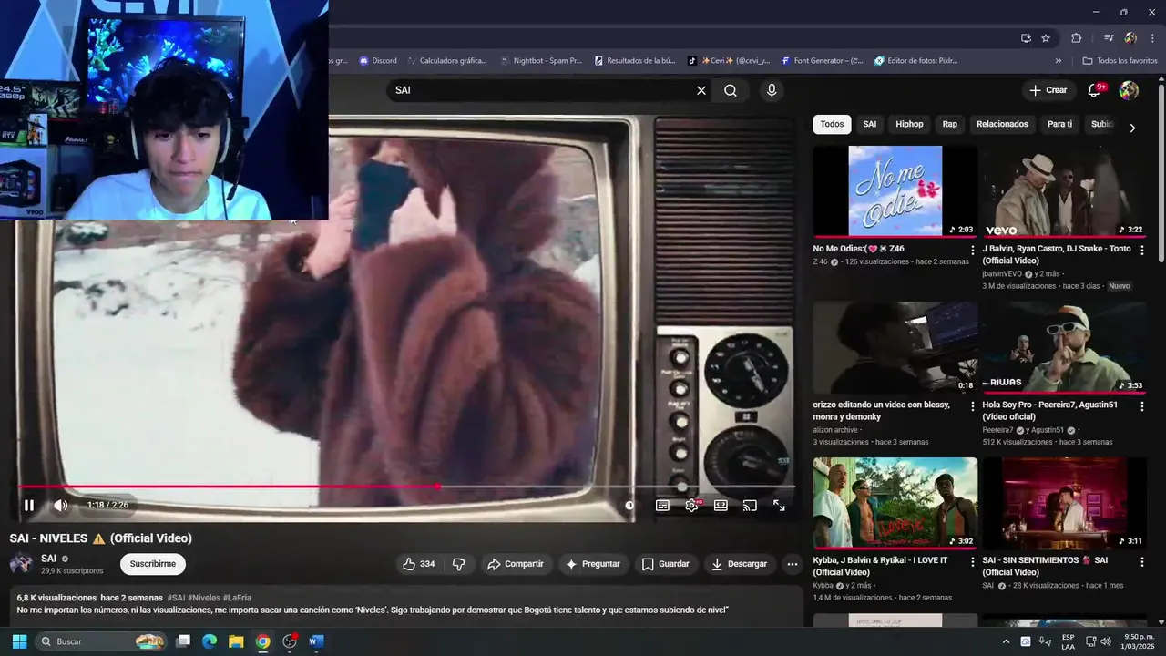Open the Todos los favoritos folder
This screenshot has height=656, width=1166.
pos(1120,61)
